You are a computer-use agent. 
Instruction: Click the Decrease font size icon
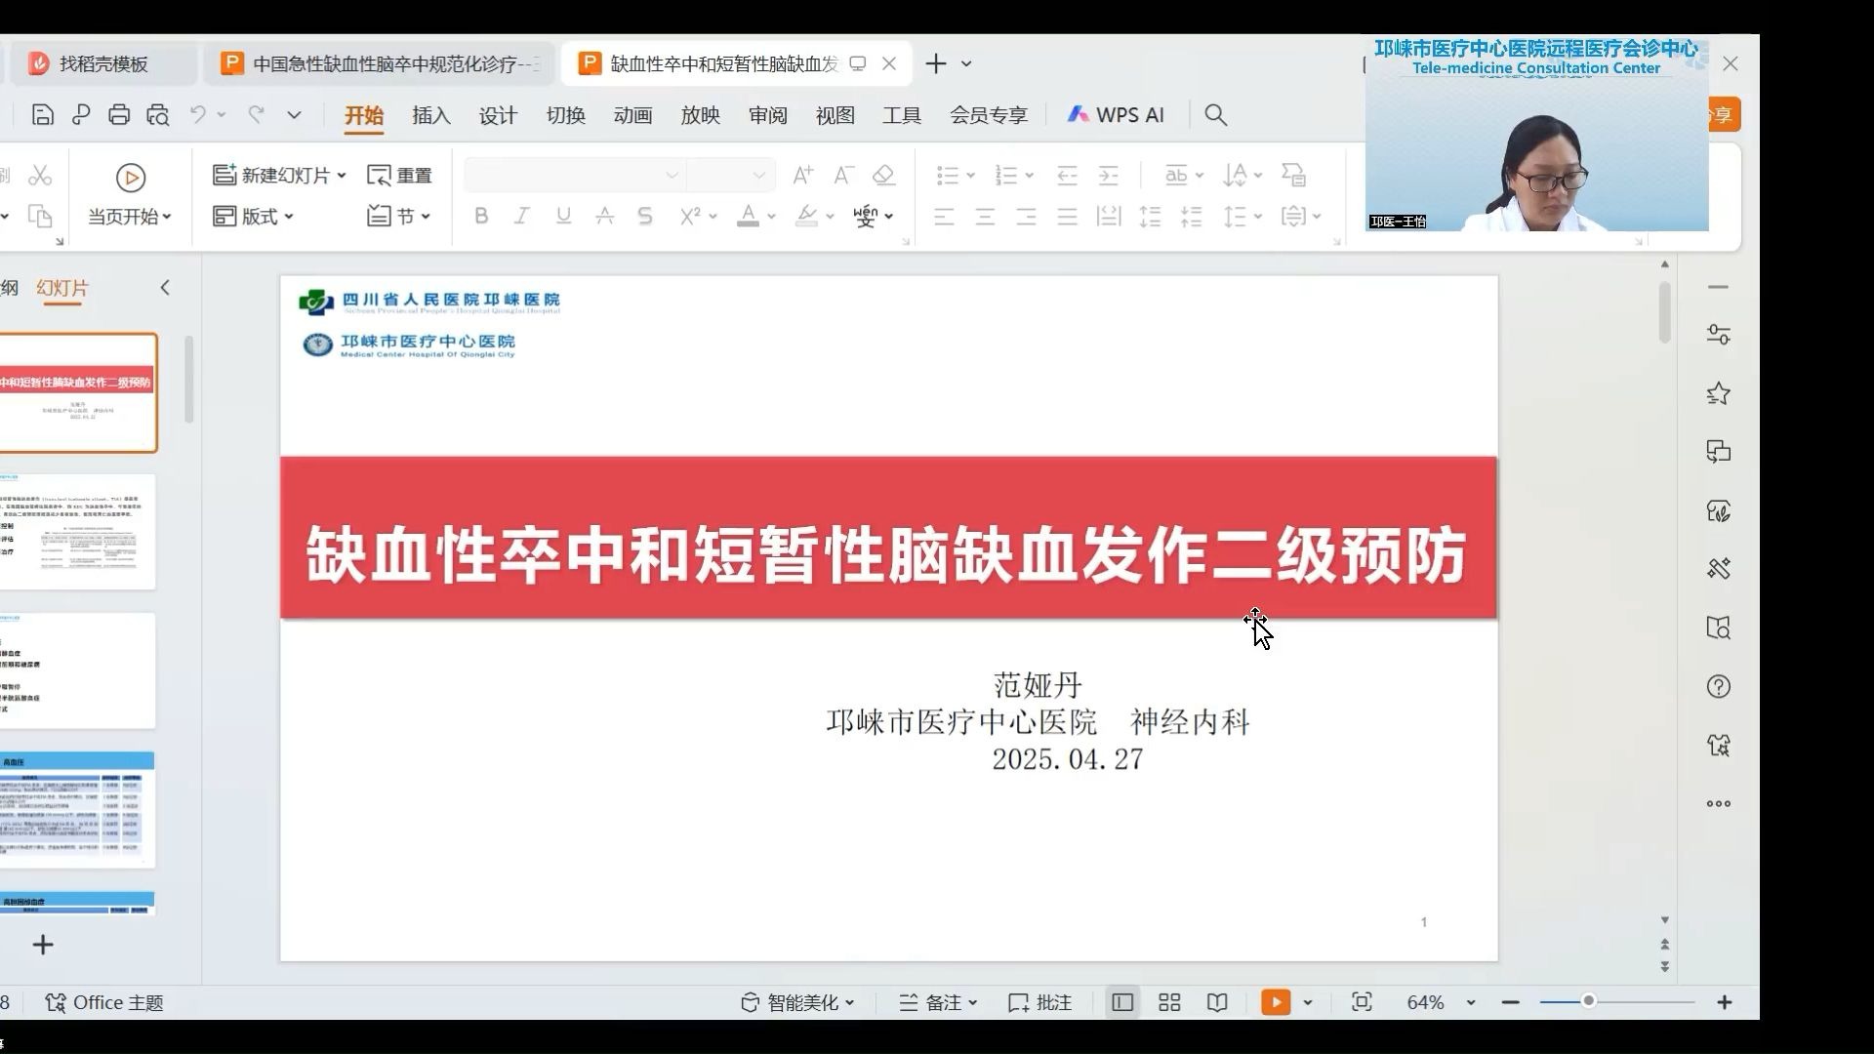pyautogui.click(x=843, y=176)
